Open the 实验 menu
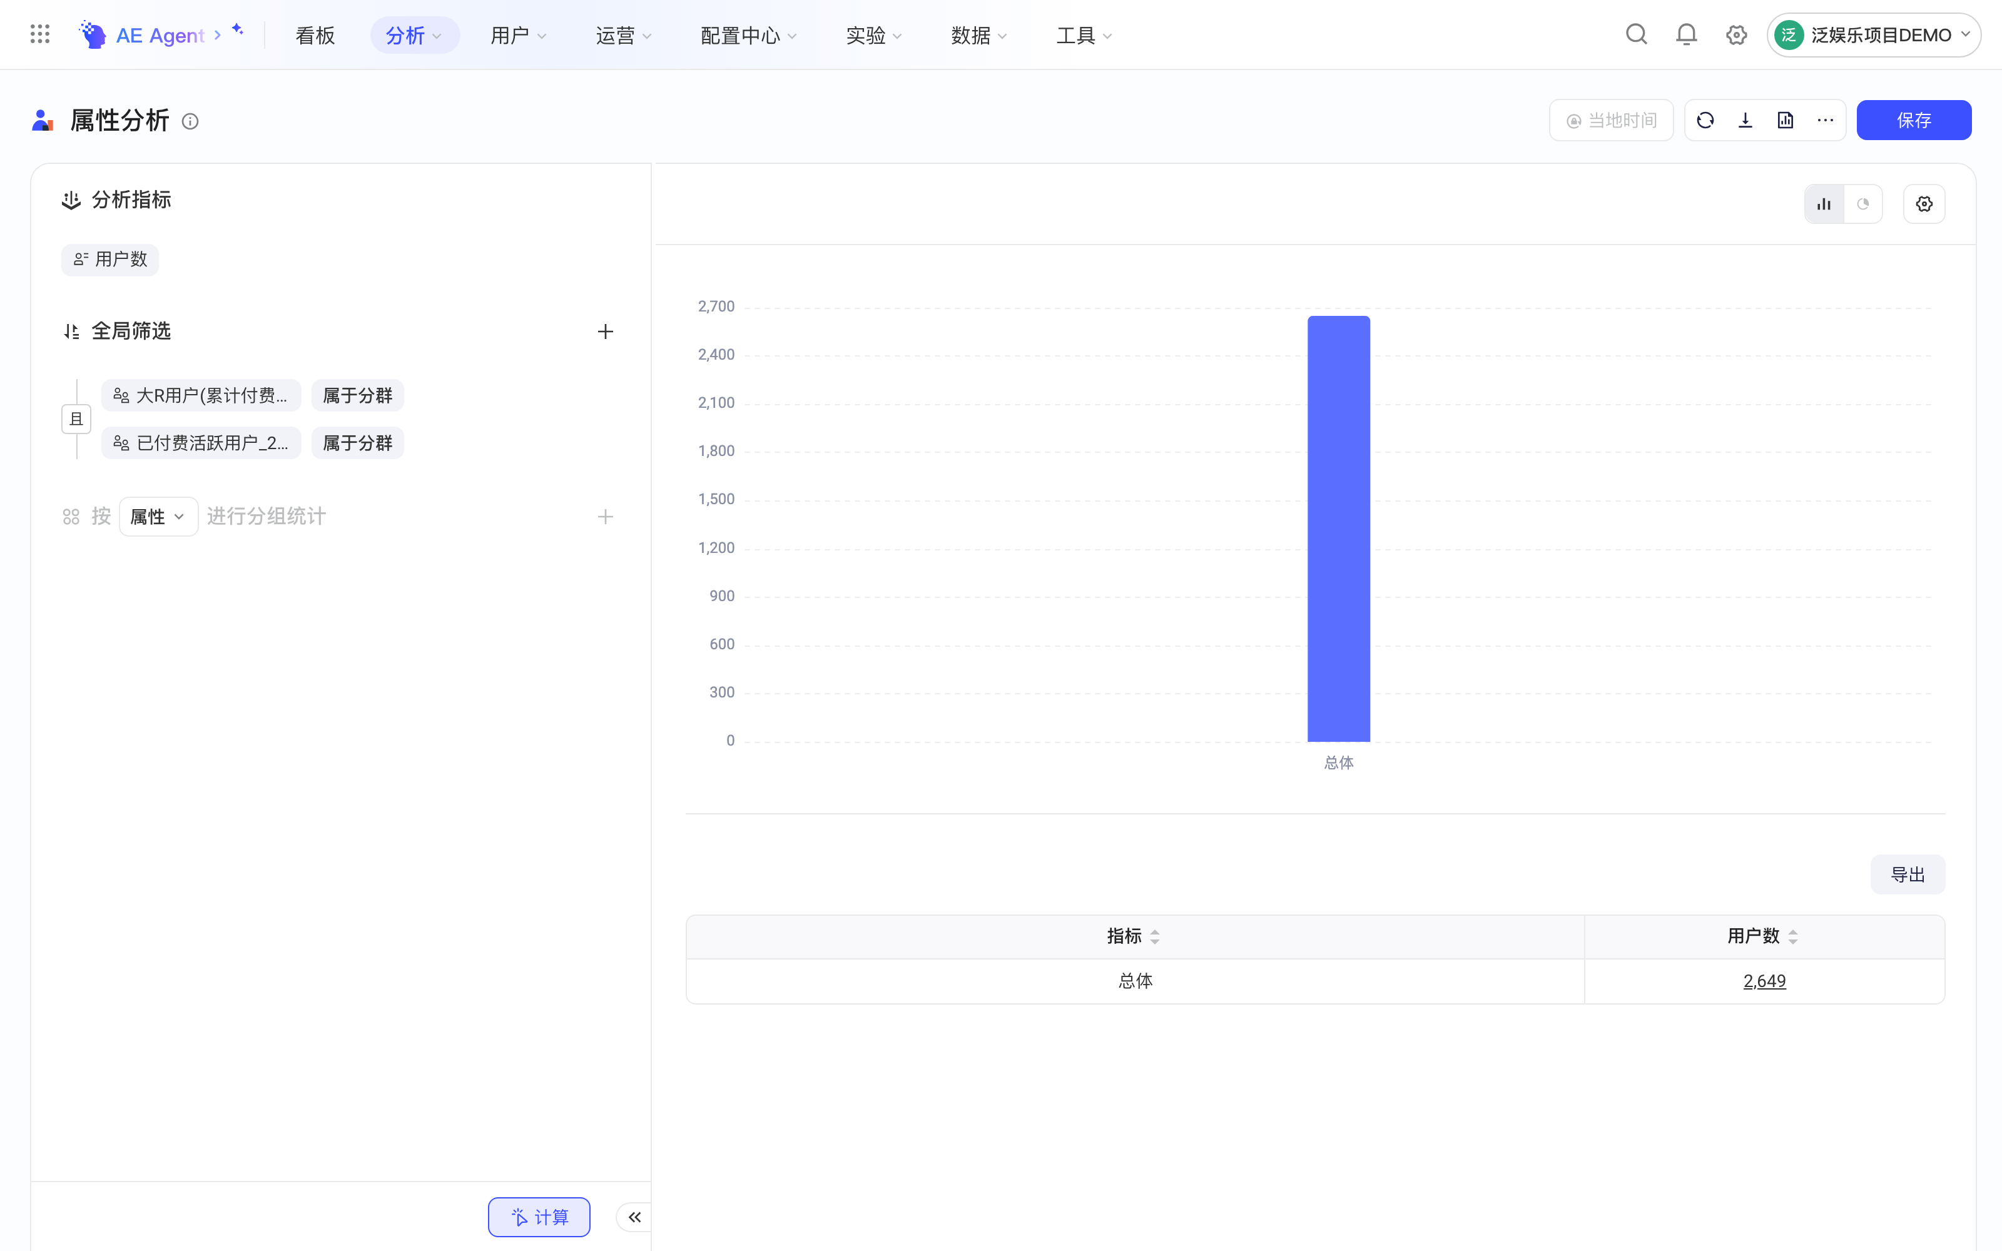 [x=873, y=36]
